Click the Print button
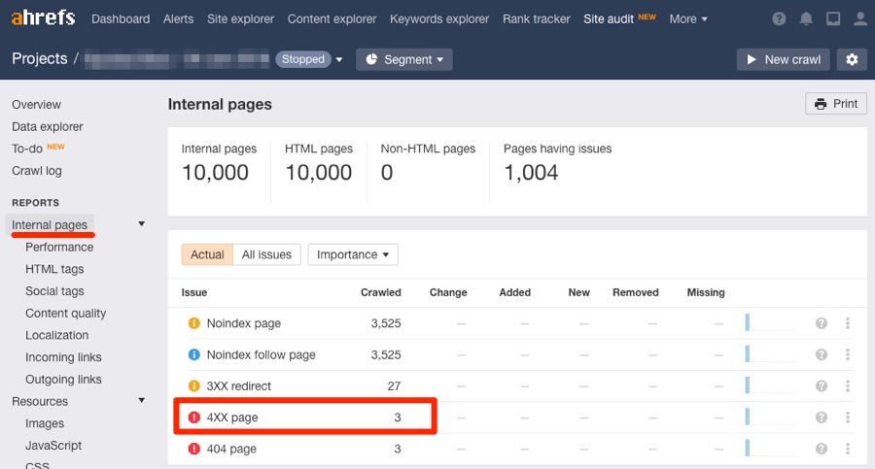 (836, 104)
